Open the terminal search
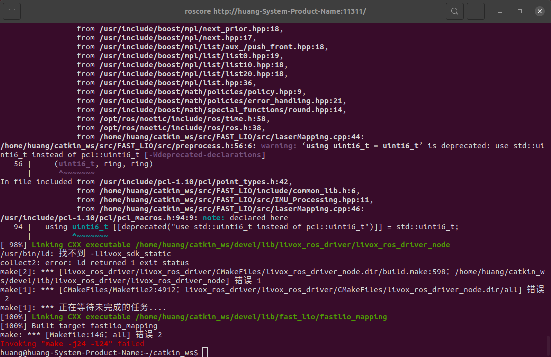 [454, 11]
